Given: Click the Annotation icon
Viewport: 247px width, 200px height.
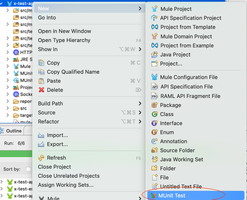Looking at the screenshot, I should pyautogui.click(x=155, y=141).
